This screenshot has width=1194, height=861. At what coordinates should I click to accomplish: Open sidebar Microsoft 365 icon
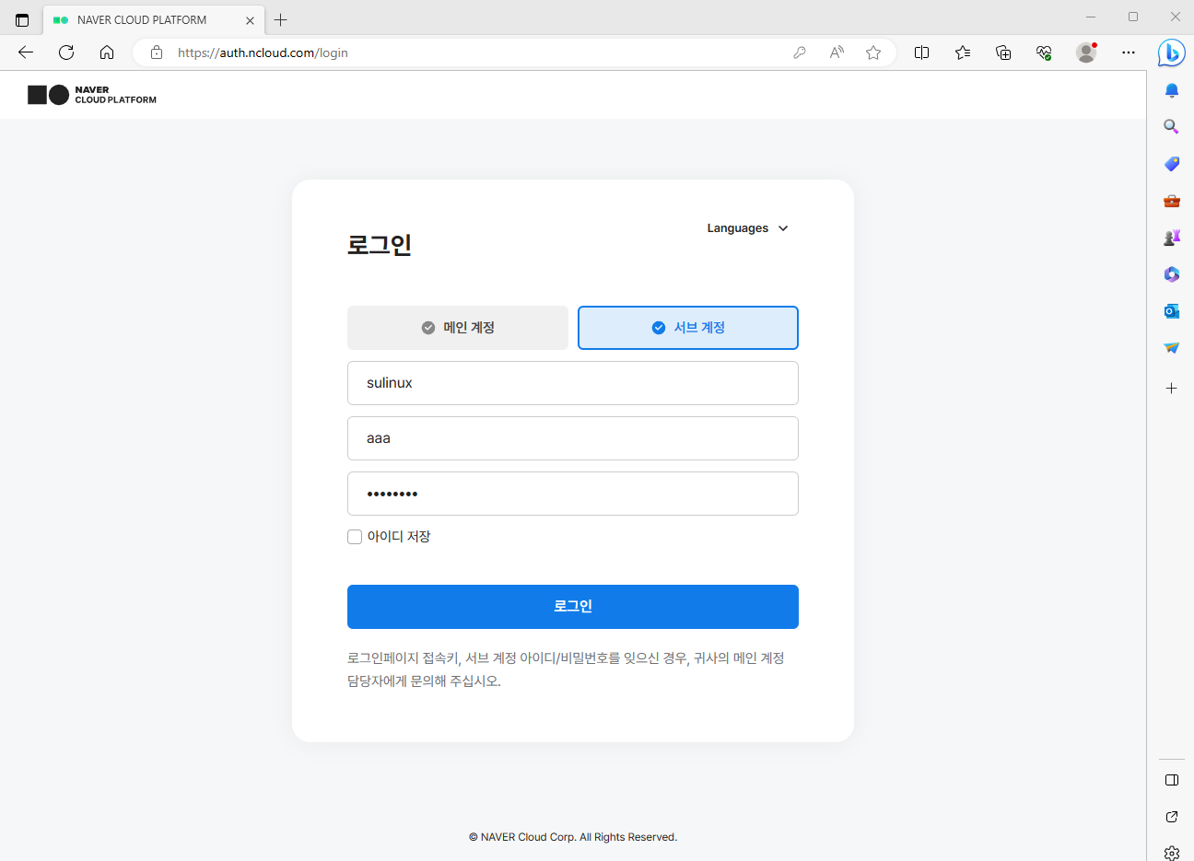click(x=1172, y=274)
